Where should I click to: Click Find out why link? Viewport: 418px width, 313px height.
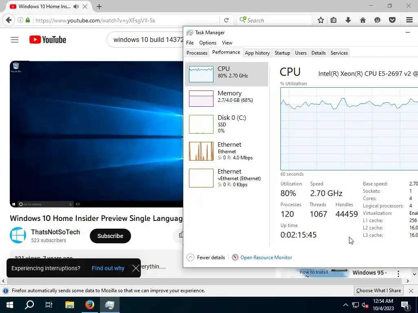coord(108,268)
